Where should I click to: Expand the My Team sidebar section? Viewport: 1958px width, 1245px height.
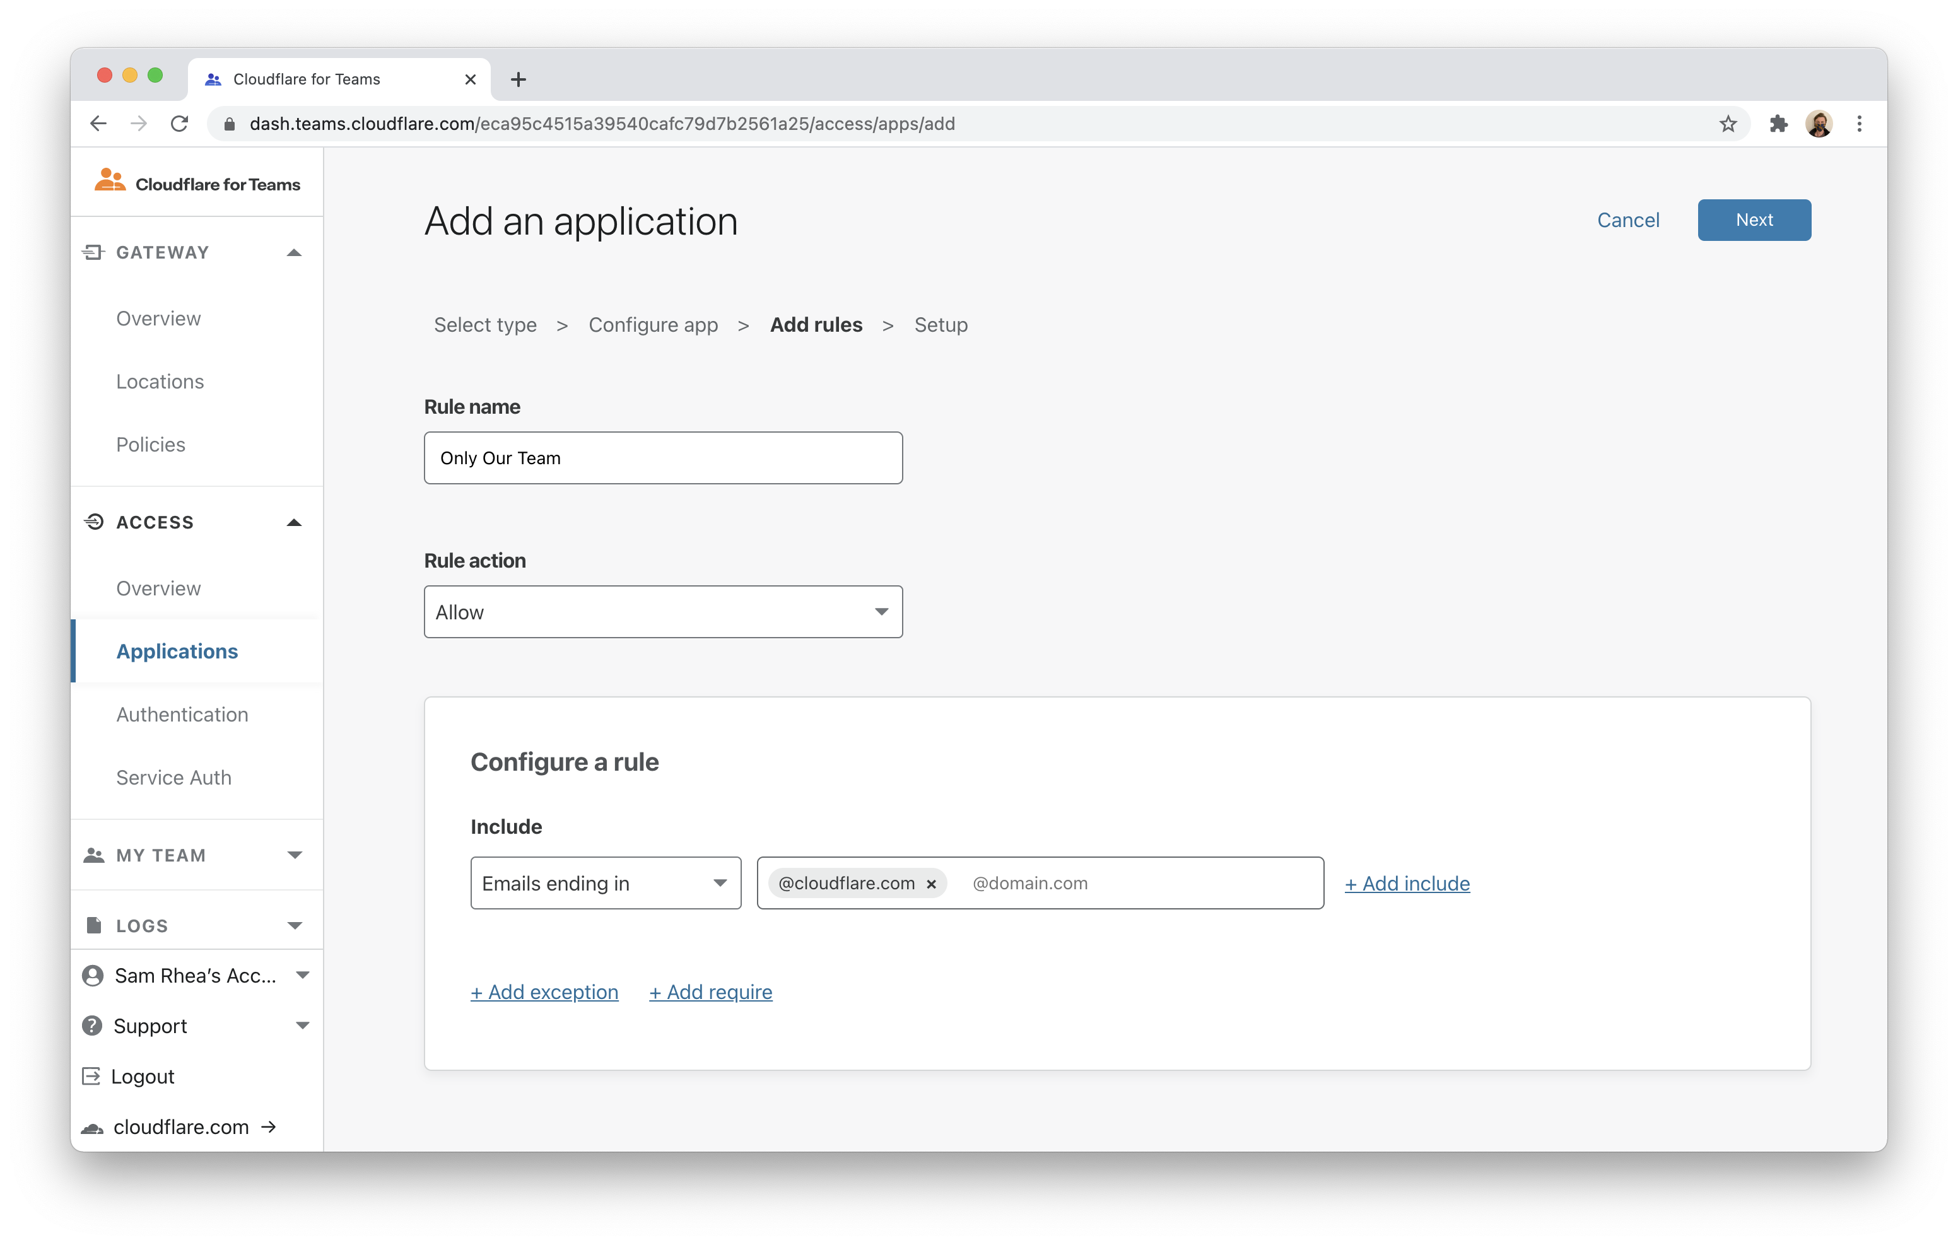click(x=295, y=855)
